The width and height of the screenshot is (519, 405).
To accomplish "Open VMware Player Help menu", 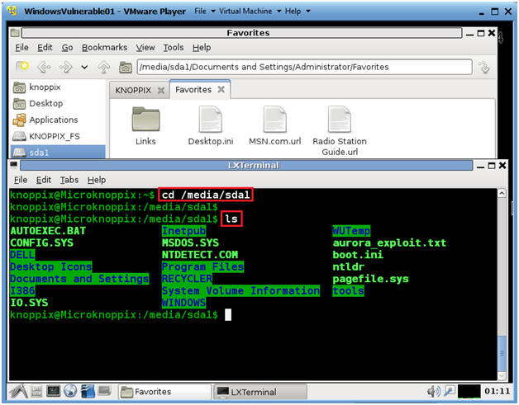I will (298, 12).
